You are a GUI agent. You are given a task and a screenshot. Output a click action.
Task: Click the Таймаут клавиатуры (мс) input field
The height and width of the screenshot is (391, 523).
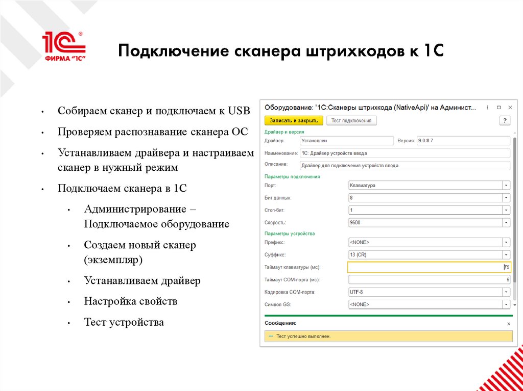(x=429, y=267)
